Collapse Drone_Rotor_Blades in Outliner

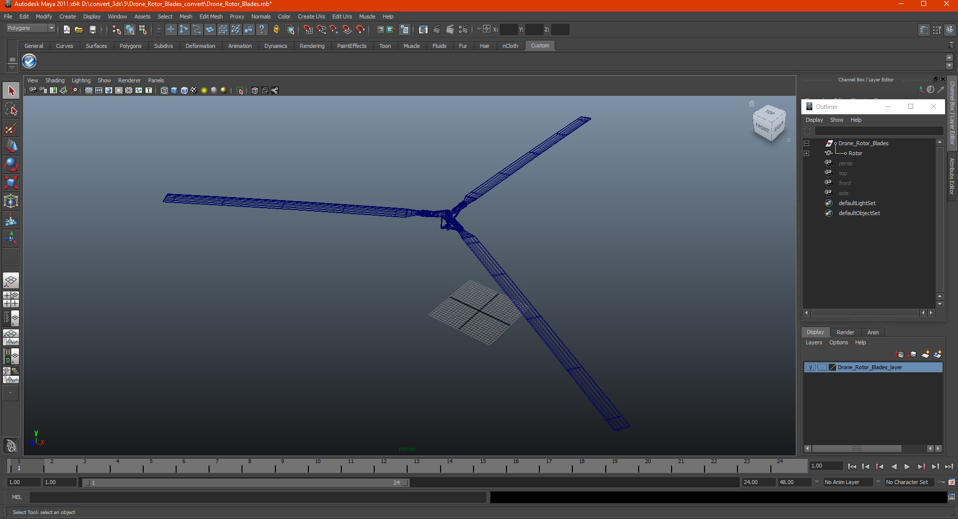point(806,143)
